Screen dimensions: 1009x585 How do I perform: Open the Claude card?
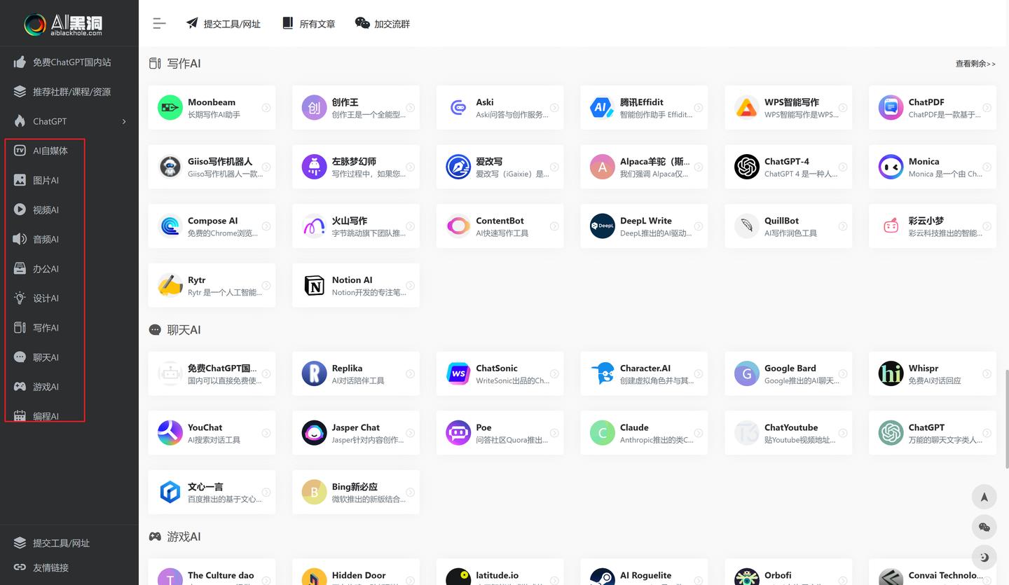point(644,433)
